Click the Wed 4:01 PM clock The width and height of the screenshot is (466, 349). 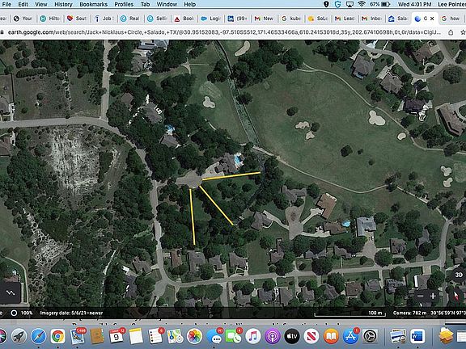click(x=414, y=4)
